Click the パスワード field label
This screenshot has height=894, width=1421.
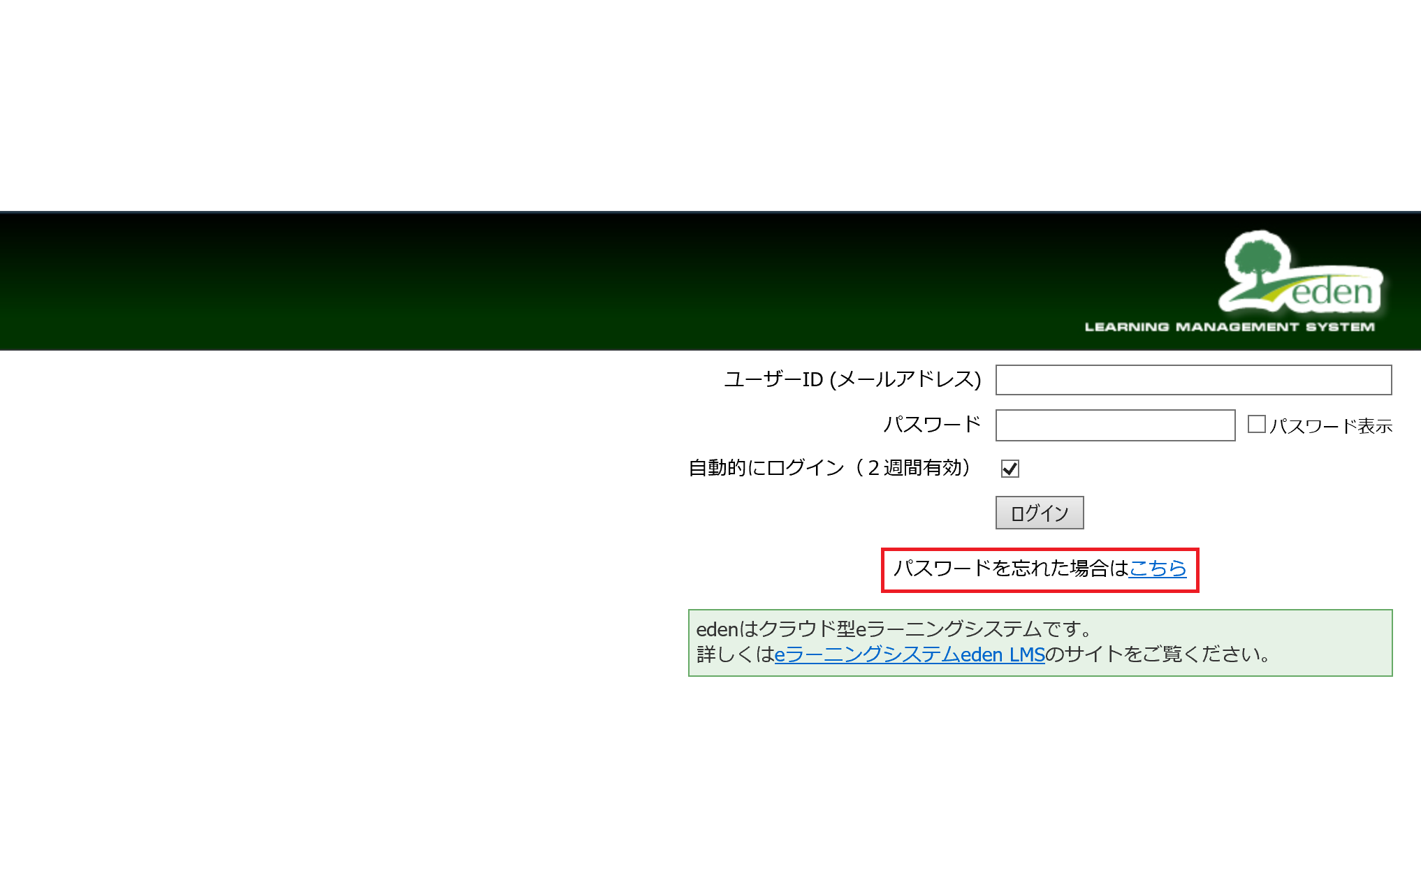[x=932, y=424]
